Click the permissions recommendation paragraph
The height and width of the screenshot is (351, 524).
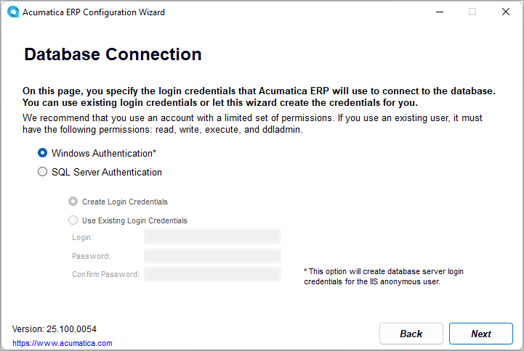tap(253, 123)
